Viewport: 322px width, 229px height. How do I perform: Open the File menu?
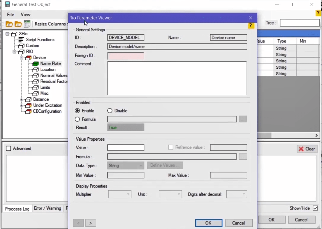pos(10,15)
